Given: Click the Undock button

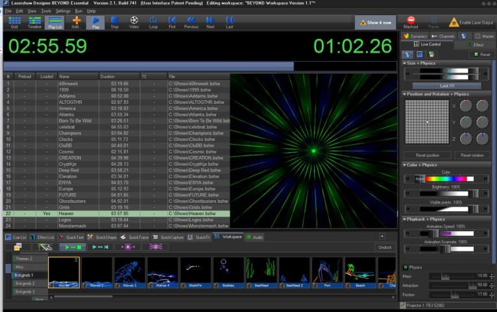Looking at the screenshot, I should (x=385, y=247).
